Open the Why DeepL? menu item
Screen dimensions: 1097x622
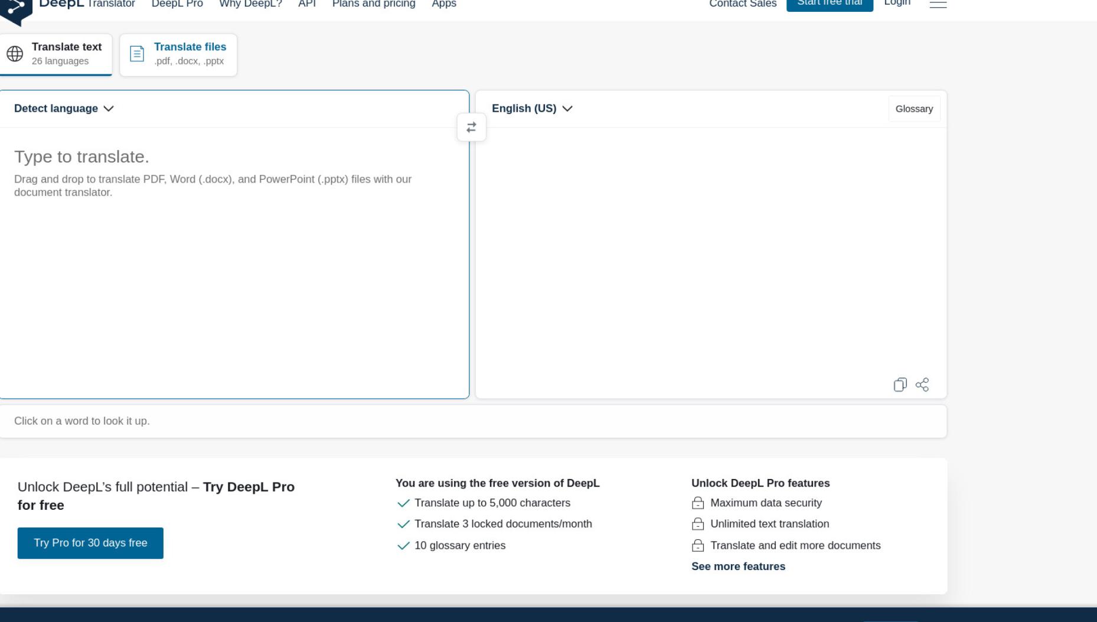point(250,4)
